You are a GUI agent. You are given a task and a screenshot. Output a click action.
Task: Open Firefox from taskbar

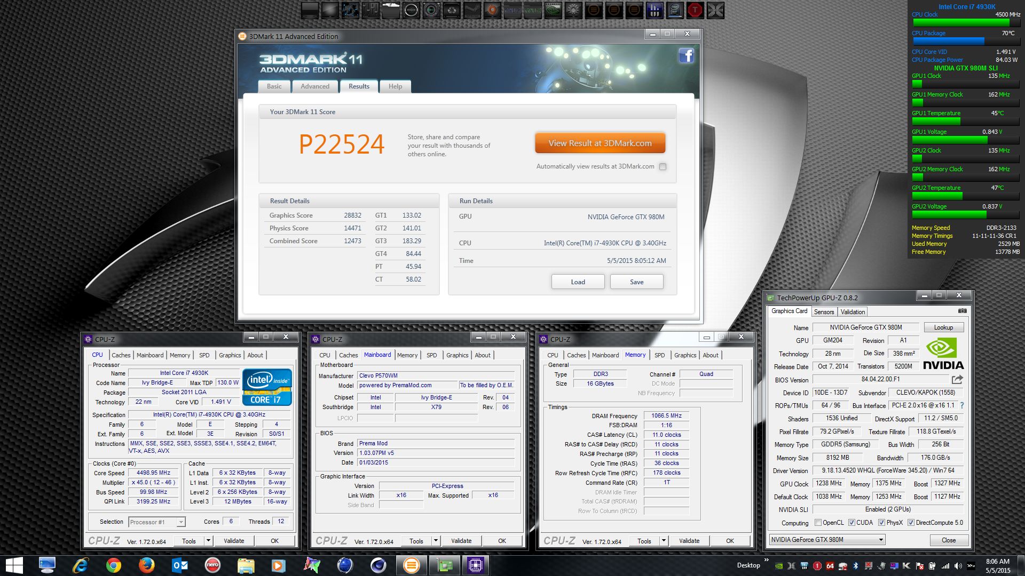(146, 565)
